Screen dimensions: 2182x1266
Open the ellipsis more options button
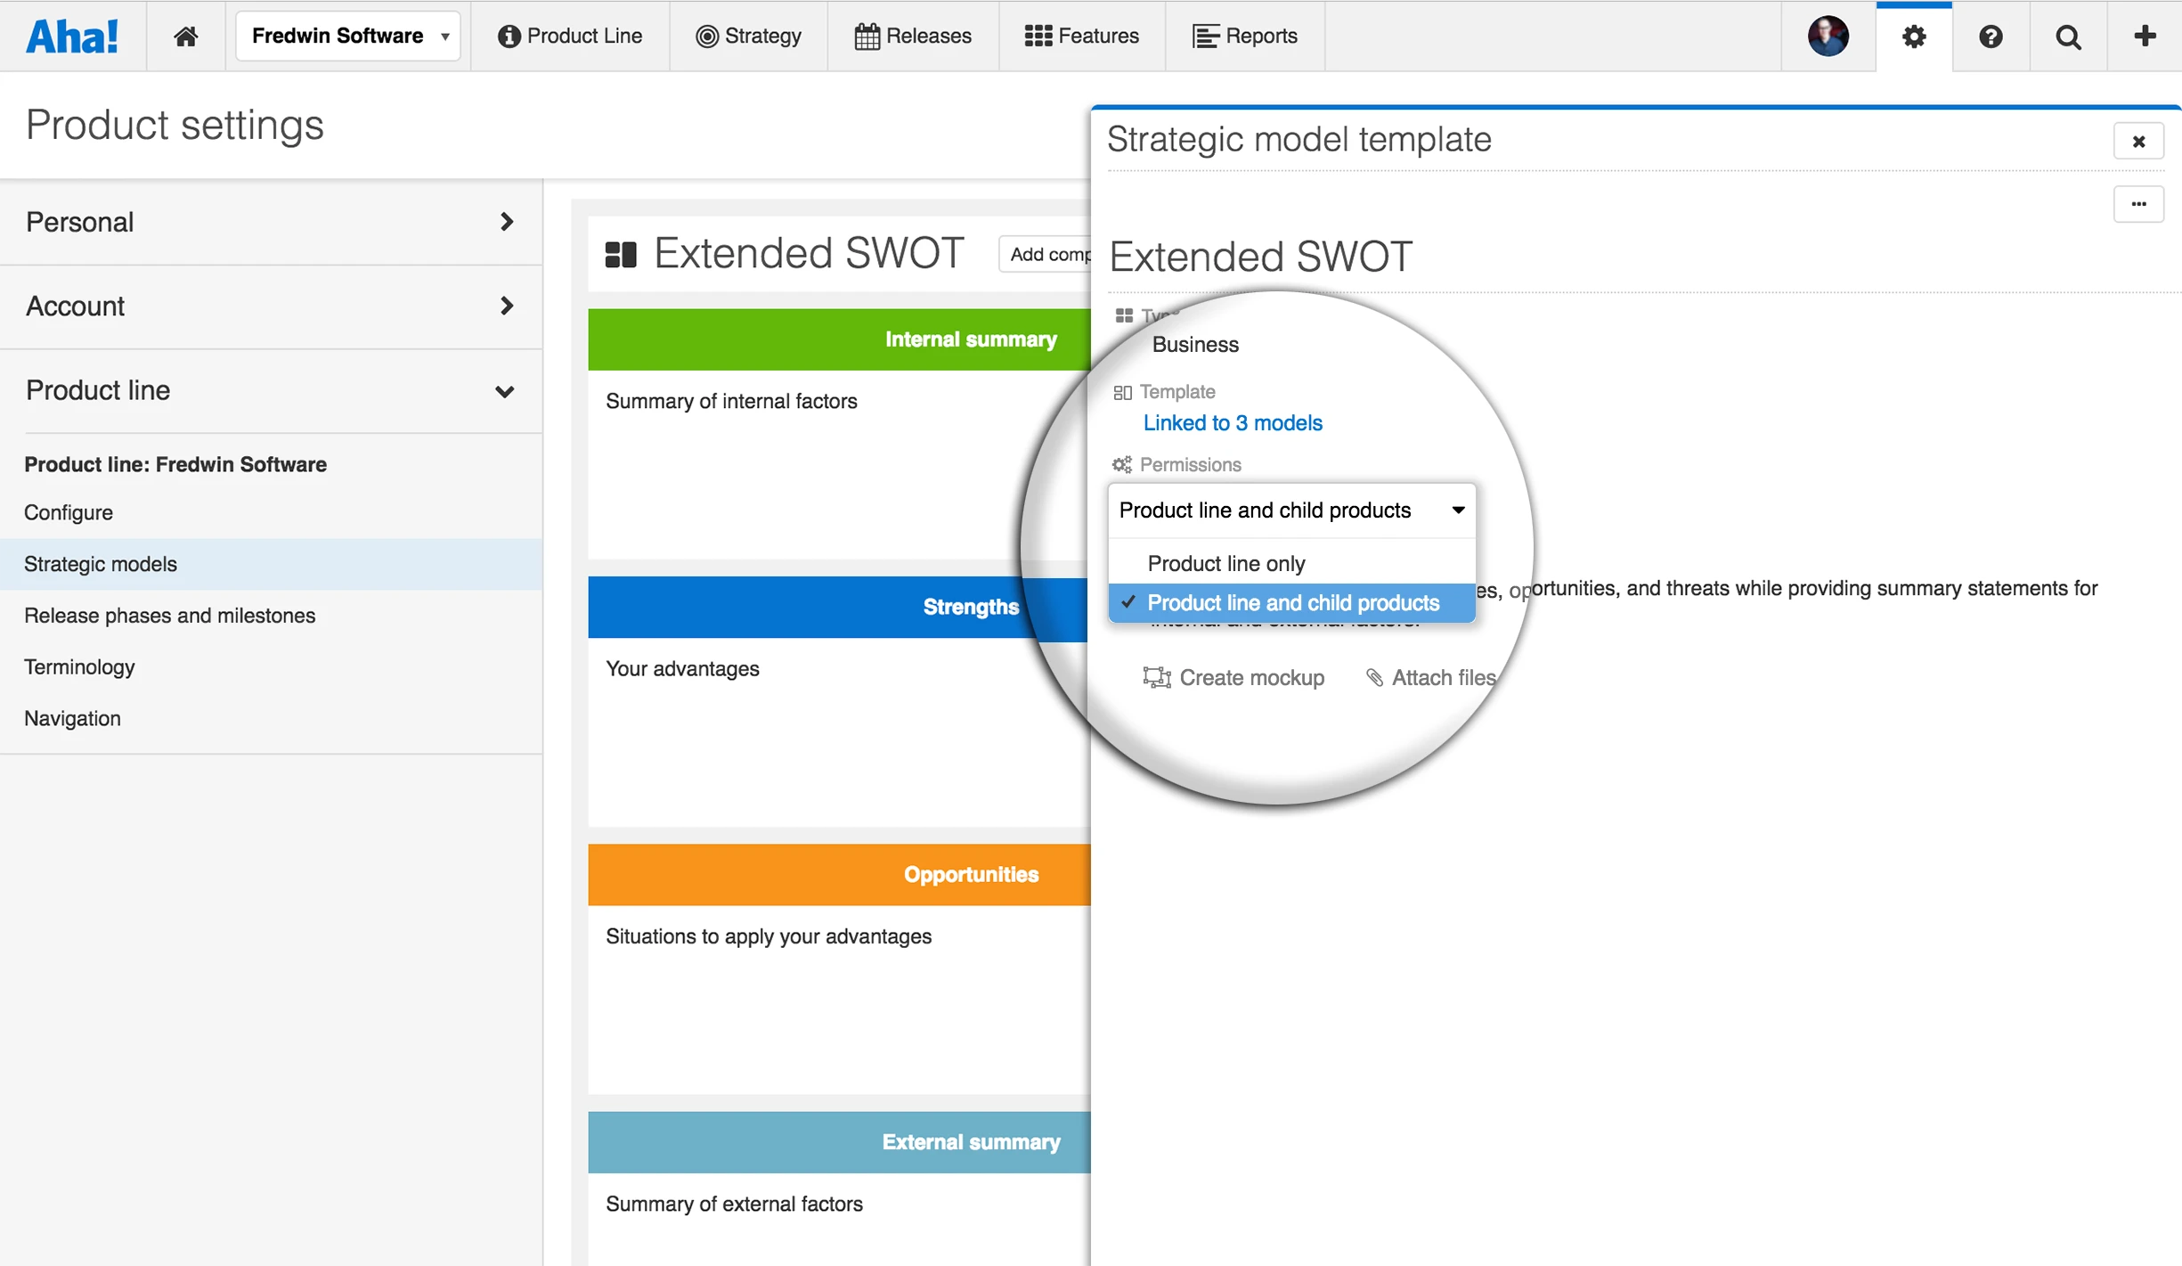pyautogui.click(x=2137, y=204)
